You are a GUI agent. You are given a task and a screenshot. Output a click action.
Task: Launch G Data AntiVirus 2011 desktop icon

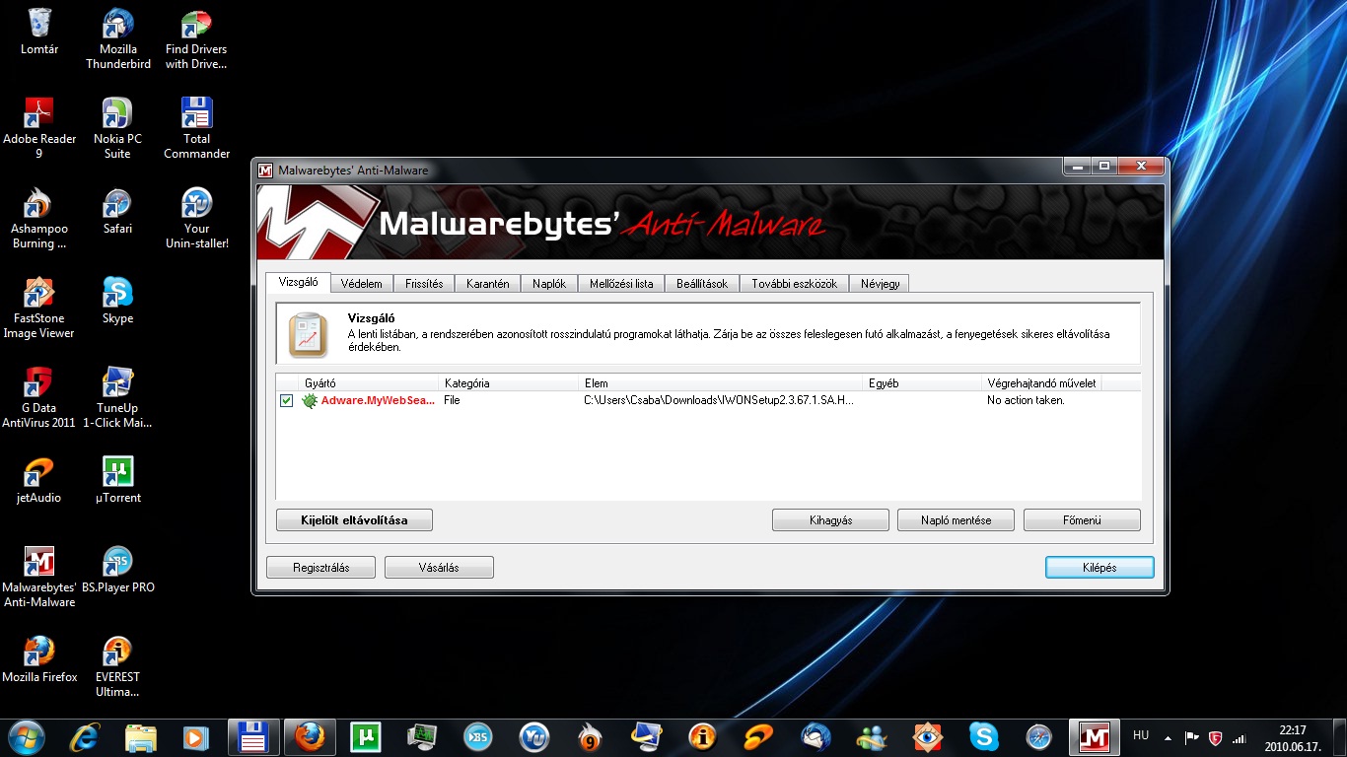[39, 397]
